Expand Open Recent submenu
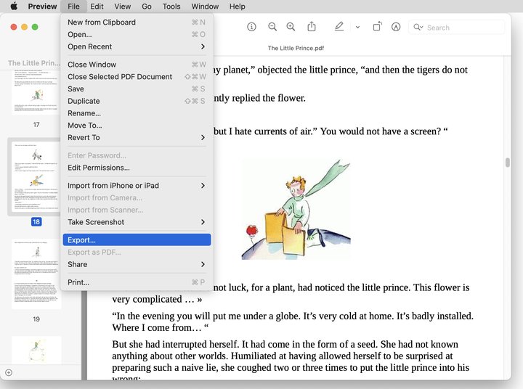 [203, 46]
